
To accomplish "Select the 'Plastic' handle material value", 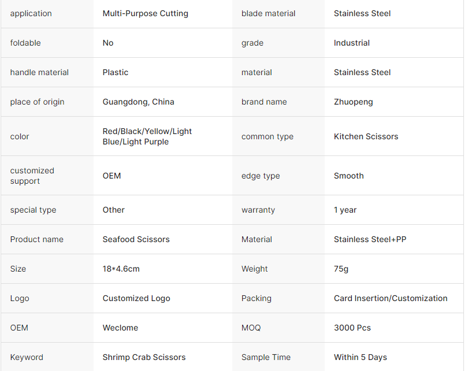I will pos(116,72).
